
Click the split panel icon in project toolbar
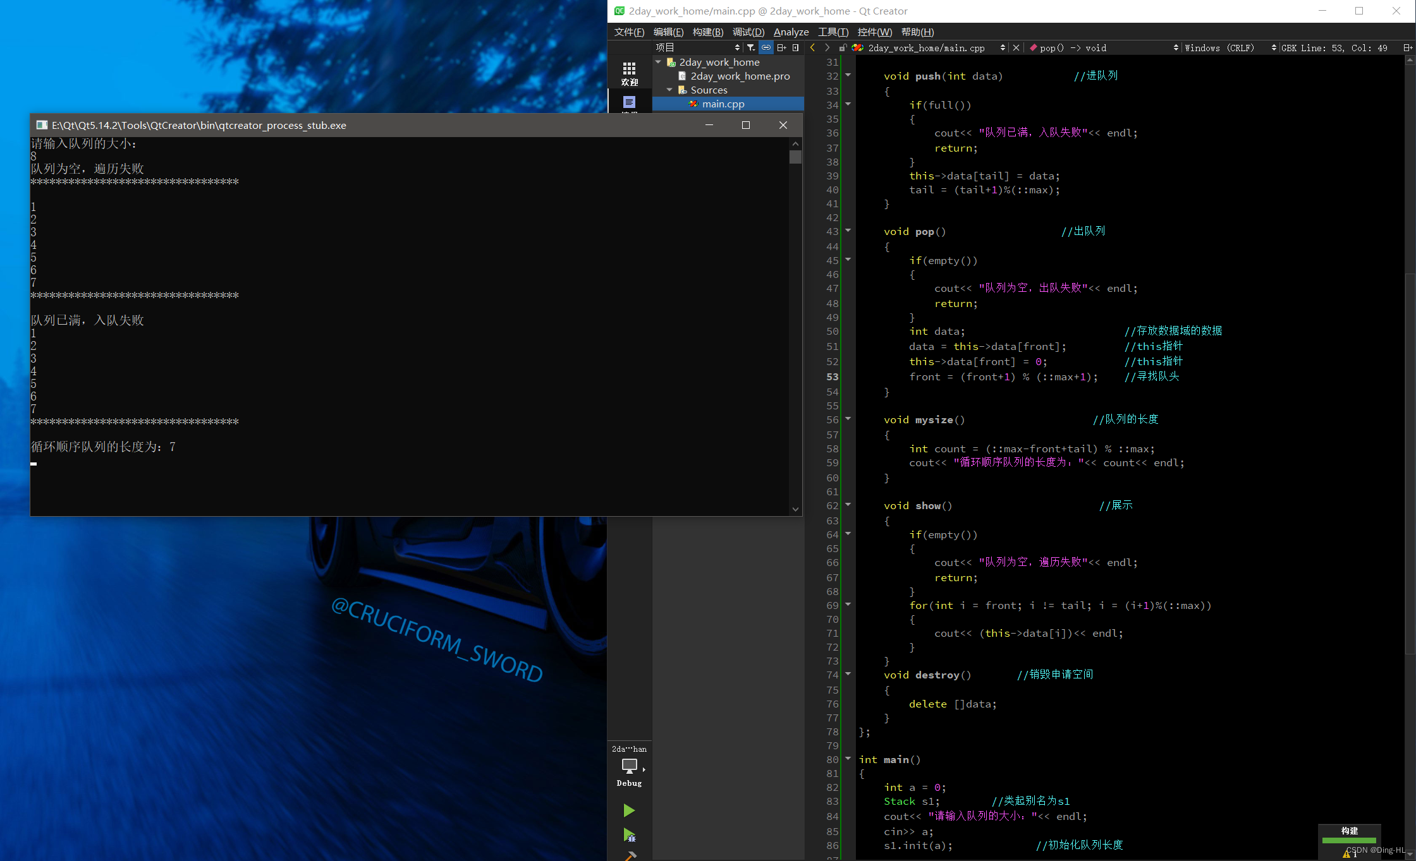coord(781,47)
